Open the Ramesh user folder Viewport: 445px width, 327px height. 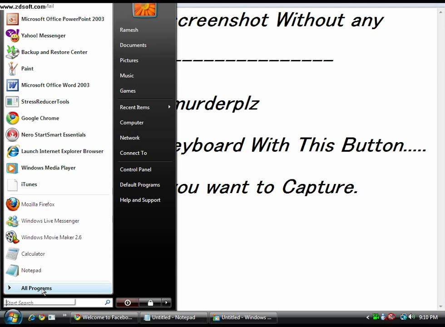point(129,30)
